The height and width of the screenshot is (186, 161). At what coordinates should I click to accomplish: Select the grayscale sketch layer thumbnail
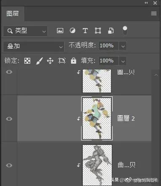coord(97,165)
